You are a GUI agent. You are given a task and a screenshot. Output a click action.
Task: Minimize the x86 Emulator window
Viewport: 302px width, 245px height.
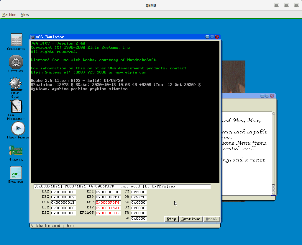pos(207,37)
